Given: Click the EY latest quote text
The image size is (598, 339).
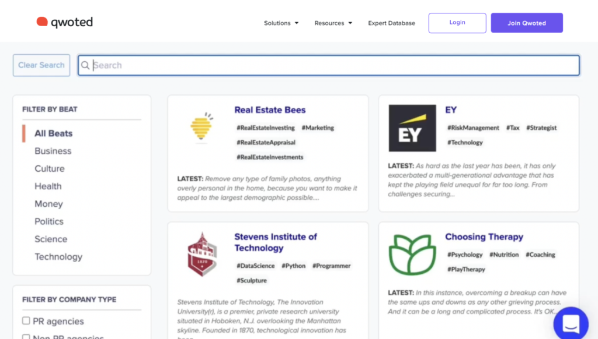Looking at the screenshot, I should click(472, 180).
